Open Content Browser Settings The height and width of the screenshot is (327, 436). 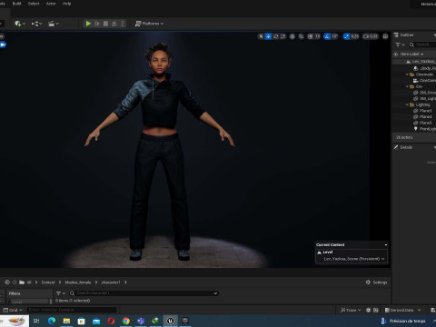tap(376, 282)
